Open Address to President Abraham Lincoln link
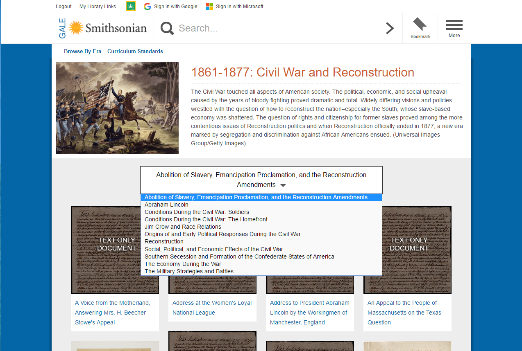 pos(310,313)
